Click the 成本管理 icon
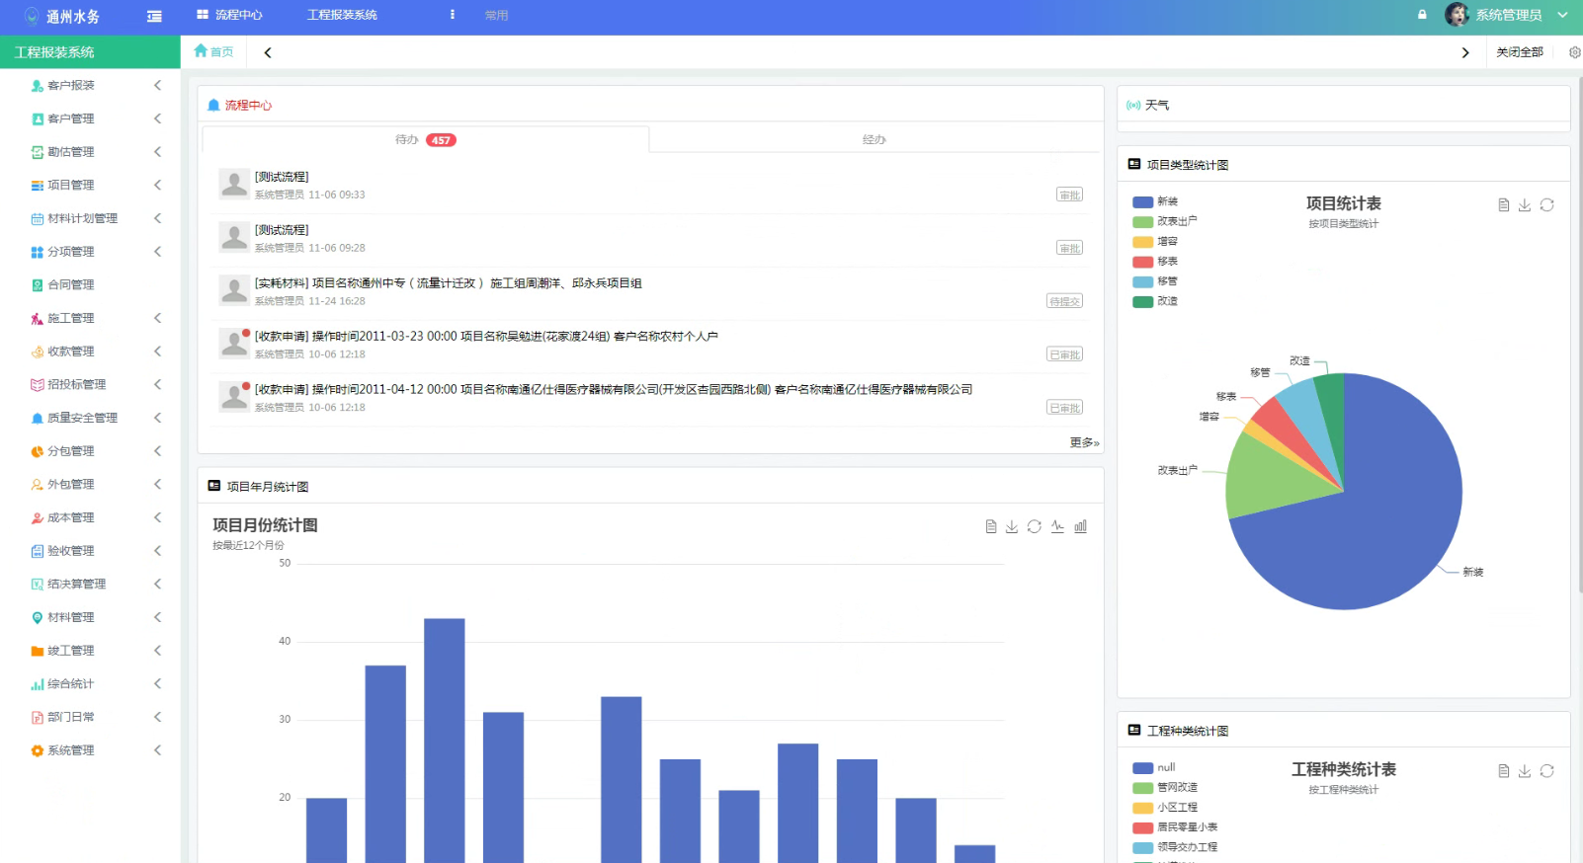The height and width of the screenshot is (863, 1583). coord(38,518)
